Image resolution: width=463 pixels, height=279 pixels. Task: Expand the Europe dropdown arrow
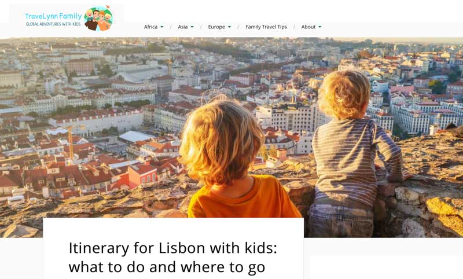[229, 27]
